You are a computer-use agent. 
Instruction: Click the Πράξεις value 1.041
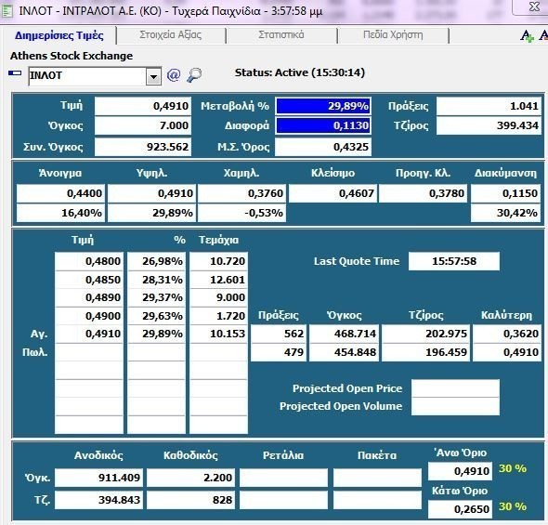coord(489,106)
